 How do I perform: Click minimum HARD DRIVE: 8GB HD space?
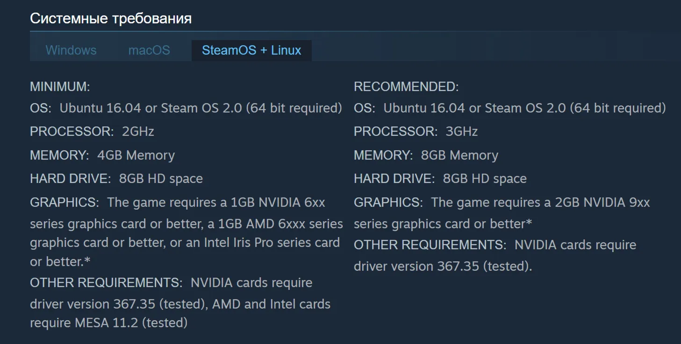click(x=116, y=179)
